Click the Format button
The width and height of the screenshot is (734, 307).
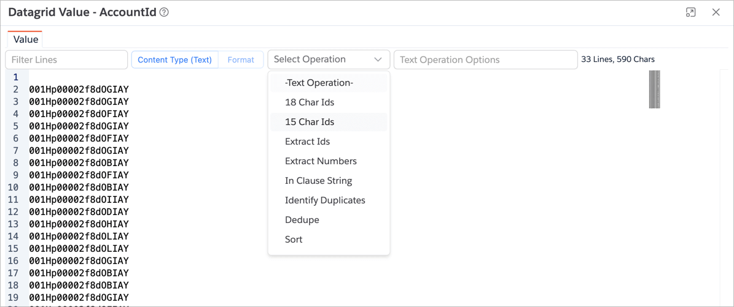pos(241,59)
